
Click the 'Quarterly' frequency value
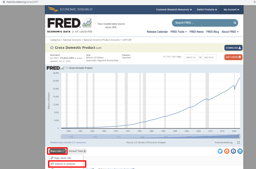click(126, 58)
